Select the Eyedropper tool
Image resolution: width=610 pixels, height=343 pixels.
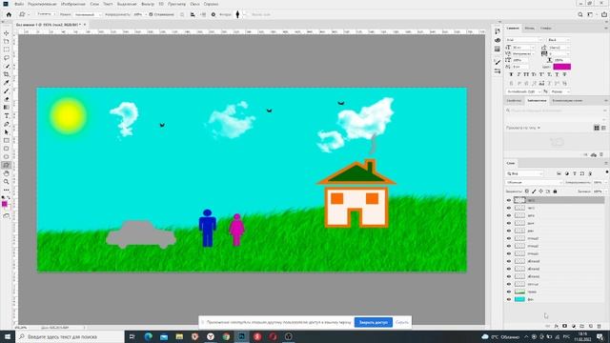(7, 83)
